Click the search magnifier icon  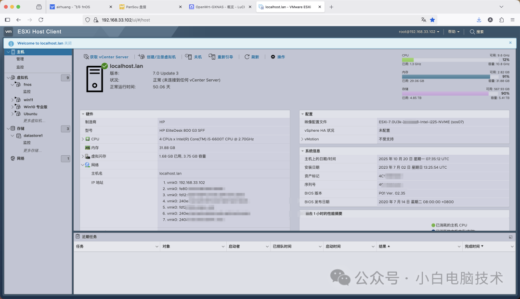472,32
